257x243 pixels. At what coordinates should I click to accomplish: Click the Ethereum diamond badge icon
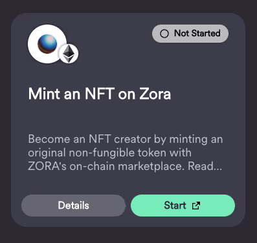click(x=69, y=54)
